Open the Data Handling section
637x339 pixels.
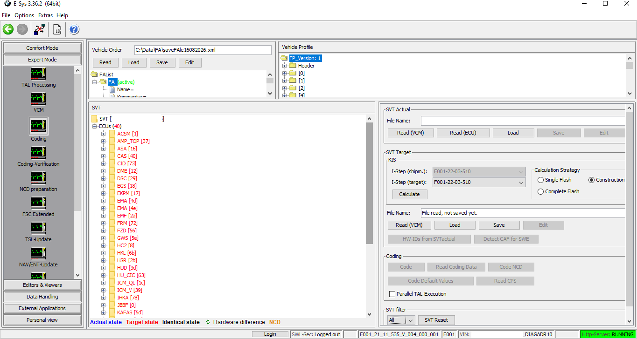click(x=42, y=297)
